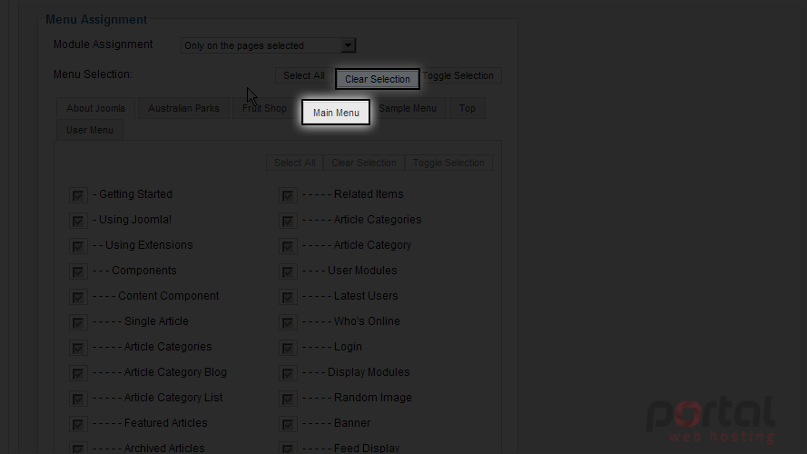Uncheck the Banner checkbox
Viewport: 807px width, 454px height.
click(x=288, y=425)
